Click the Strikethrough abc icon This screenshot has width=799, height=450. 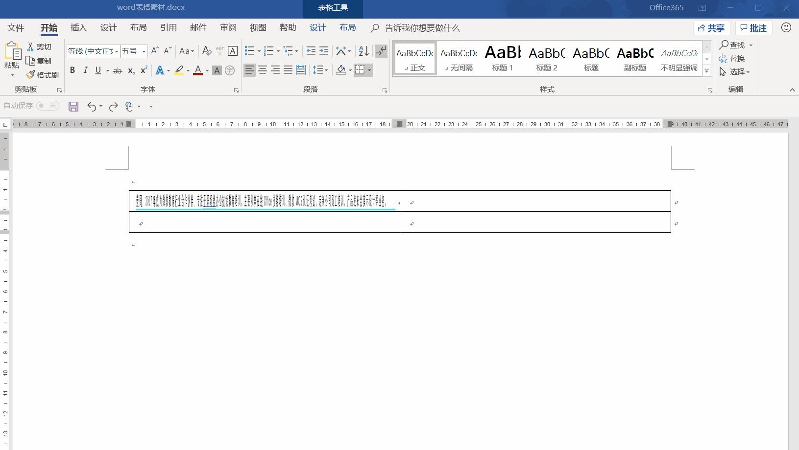coord(117,71)
